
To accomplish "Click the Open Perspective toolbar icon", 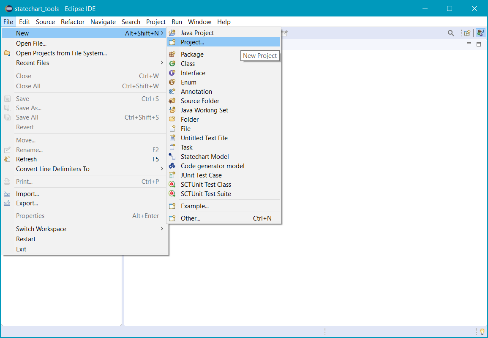I will (x=467, y=33).
